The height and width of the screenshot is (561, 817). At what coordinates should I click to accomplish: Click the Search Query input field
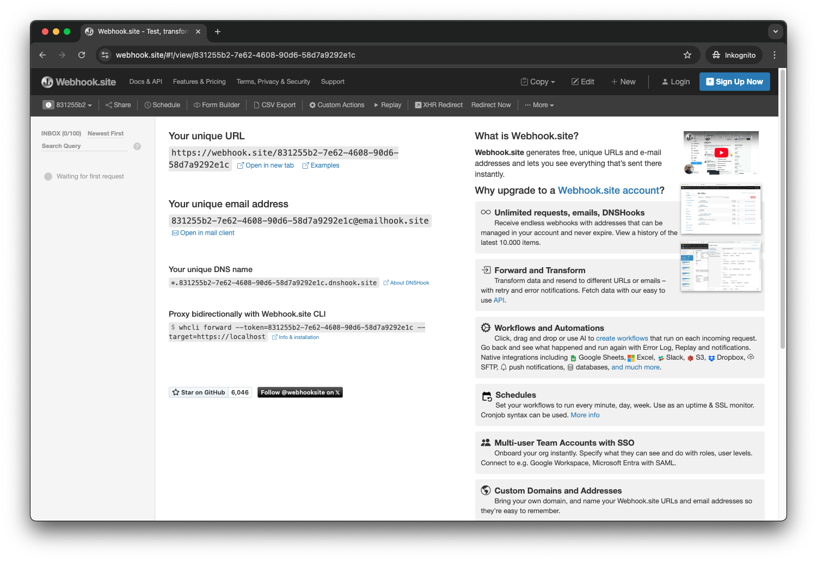coord(82,146)
